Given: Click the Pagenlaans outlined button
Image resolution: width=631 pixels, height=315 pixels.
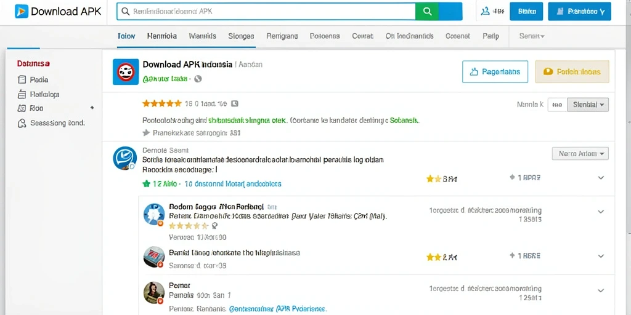Looking at the screenshot, I should 495,72.
